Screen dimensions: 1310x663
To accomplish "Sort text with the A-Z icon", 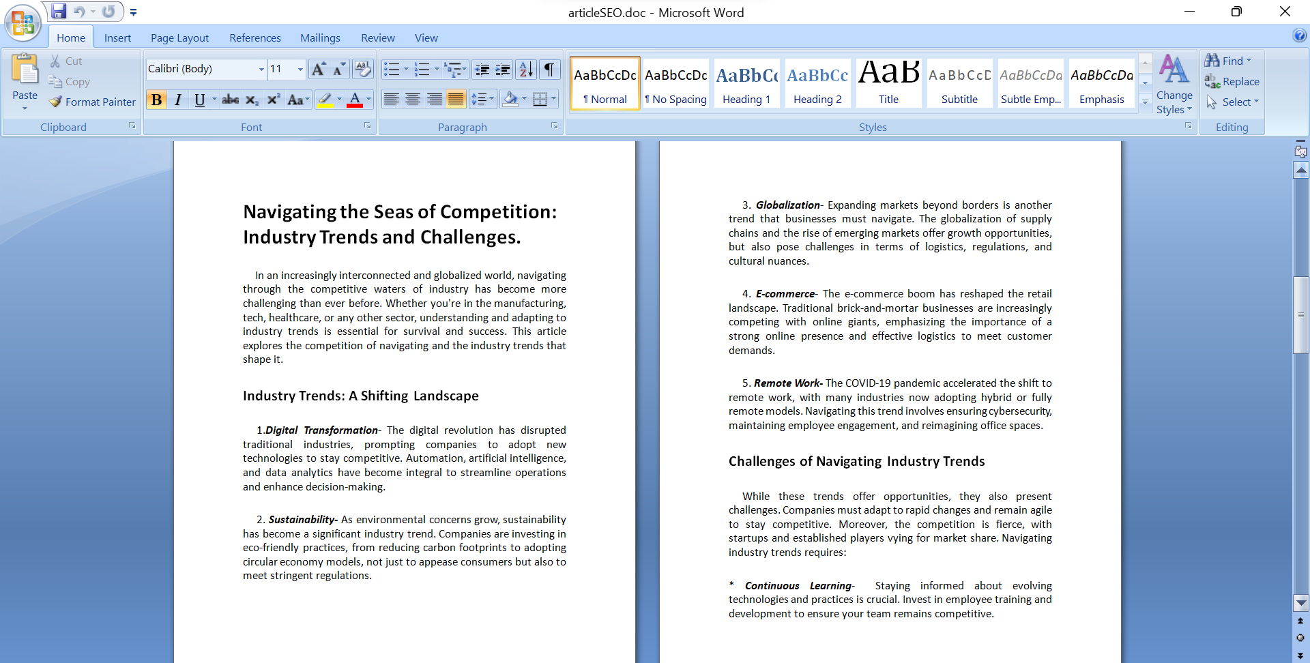I will [526, 69].
